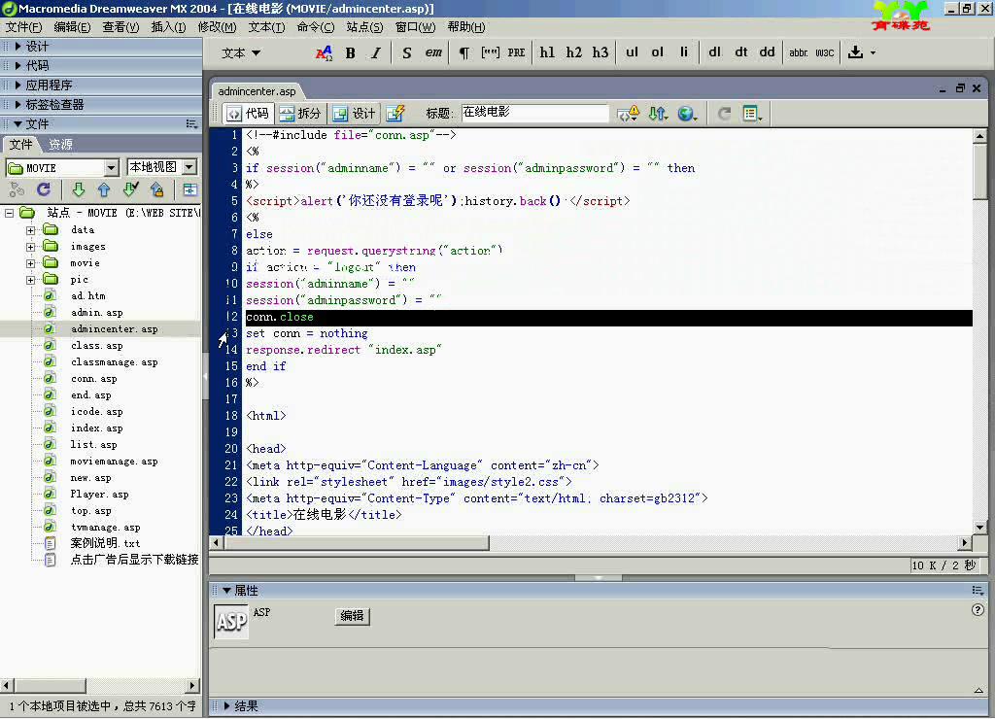Switch to Split view (拆分)
Screen dimensions: 995x719
[300, 114]
